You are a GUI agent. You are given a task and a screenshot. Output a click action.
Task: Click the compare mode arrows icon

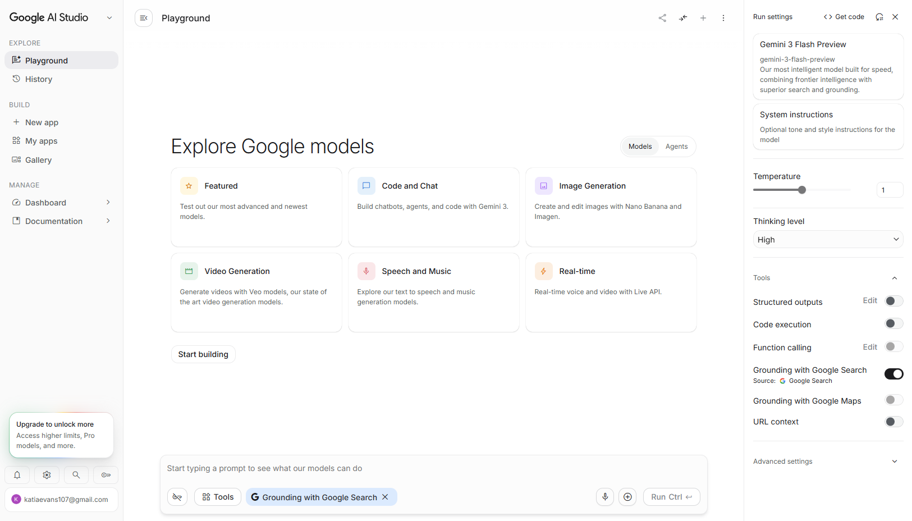tap(683, 18)
